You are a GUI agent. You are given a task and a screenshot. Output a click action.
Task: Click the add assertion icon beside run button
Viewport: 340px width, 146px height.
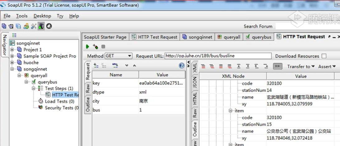[95, 47]
